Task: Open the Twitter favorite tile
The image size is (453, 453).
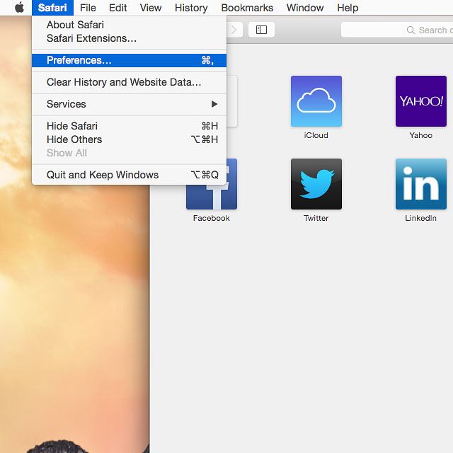Action: 316,184
